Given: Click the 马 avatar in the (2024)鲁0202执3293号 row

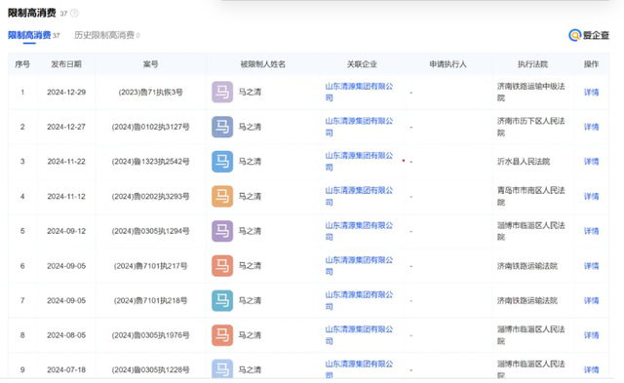Looking at the screenshot, I should tap(222, 197).
